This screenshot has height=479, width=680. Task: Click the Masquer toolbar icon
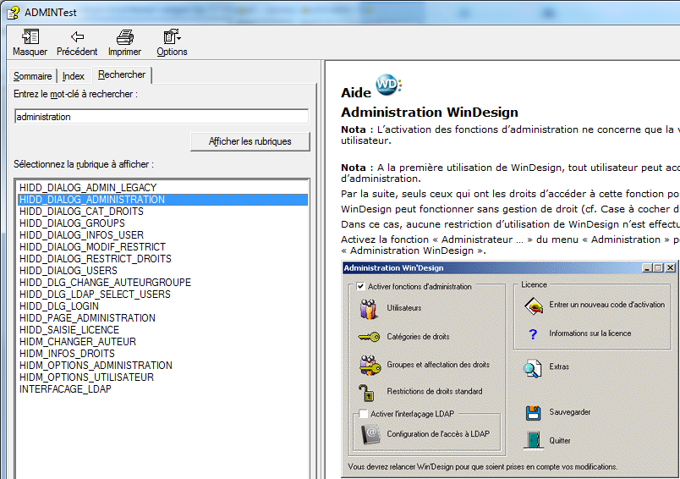pos(30,37)
